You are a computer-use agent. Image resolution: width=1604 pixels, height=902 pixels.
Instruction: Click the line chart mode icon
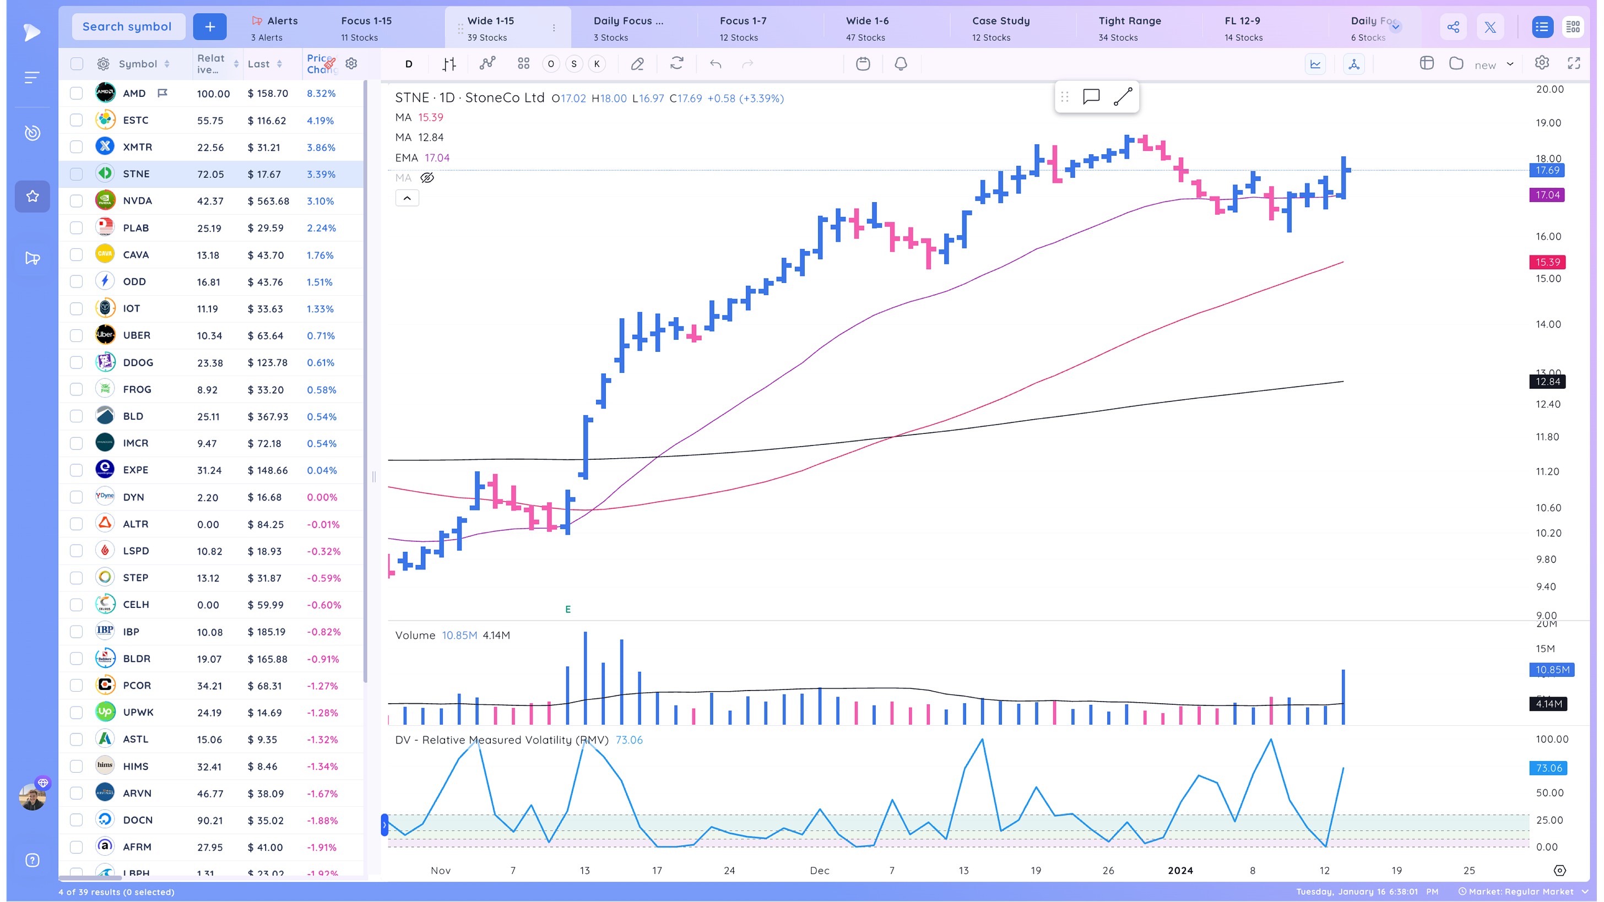[x=1316, y=63]
